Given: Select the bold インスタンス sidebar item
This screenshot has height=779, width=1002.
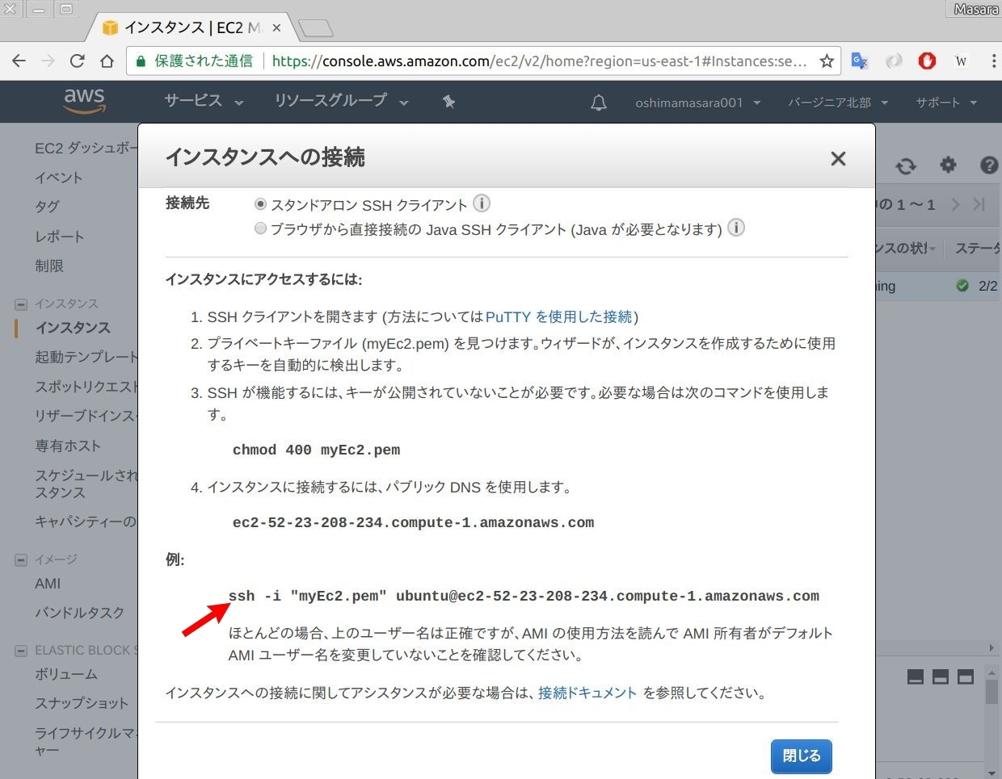Looking at the screenshot, I should tap(73, 328).
